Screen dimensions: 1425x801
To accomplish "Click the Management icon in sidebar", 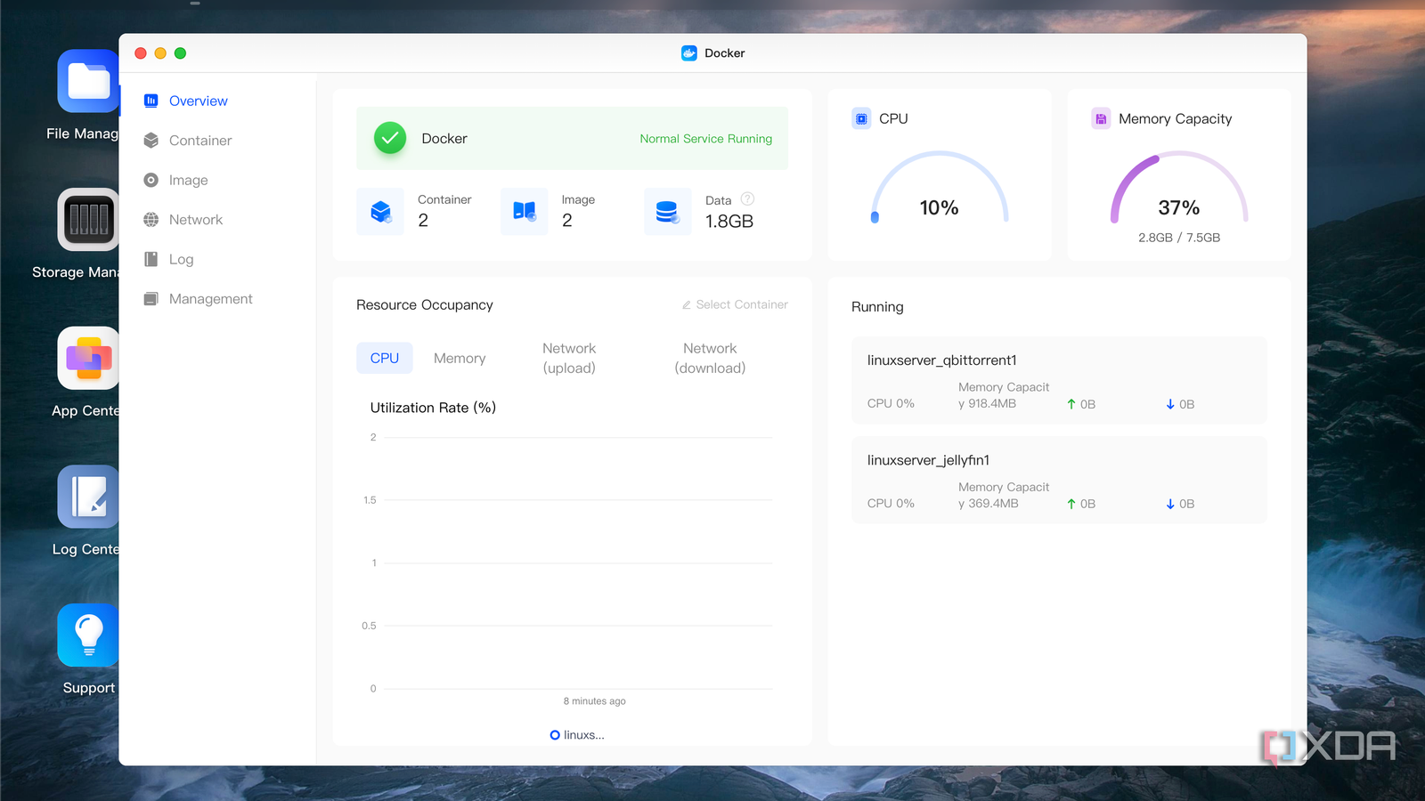I will tap(151, 299).
